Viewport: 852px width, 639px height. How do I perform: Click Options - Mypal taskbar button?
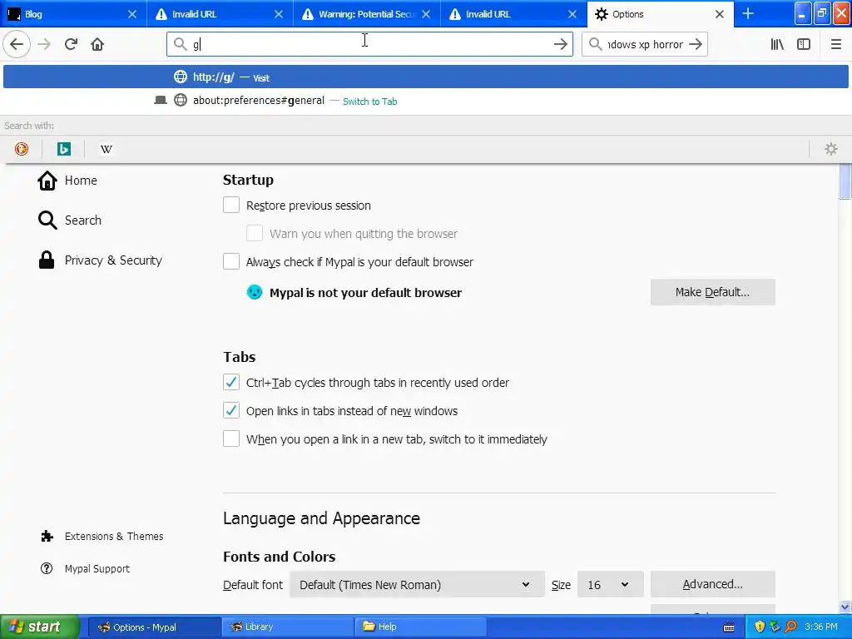point(154,627)
